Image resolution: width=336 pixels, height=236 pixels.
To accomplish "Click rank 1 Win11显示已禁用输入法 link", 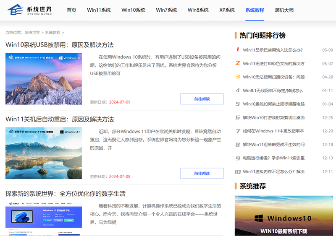I will pos(273,50).
